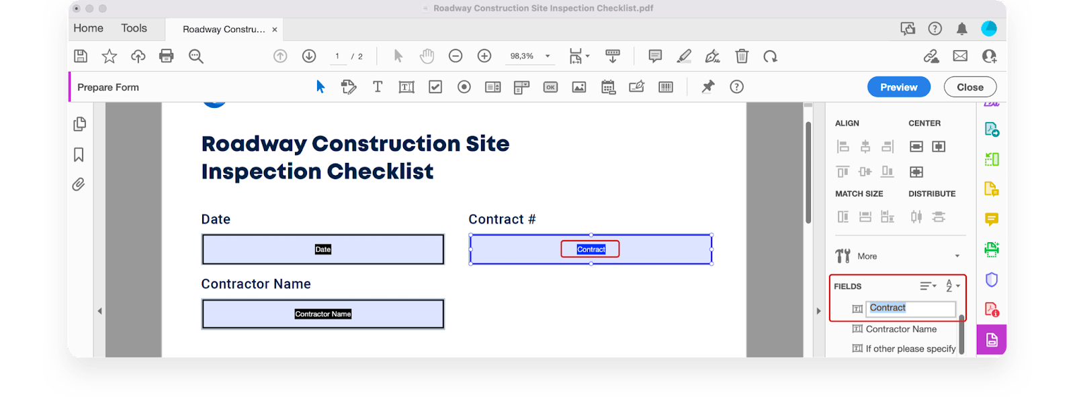Click the Save file icon
Viewport: 1075px width, 405px height.
click(81, 56)
